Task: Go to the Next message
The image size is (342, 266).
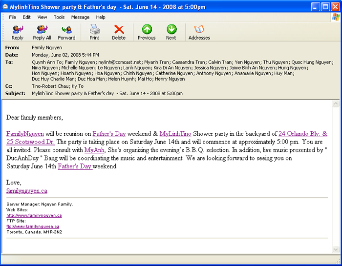Action: coord(171,32)
